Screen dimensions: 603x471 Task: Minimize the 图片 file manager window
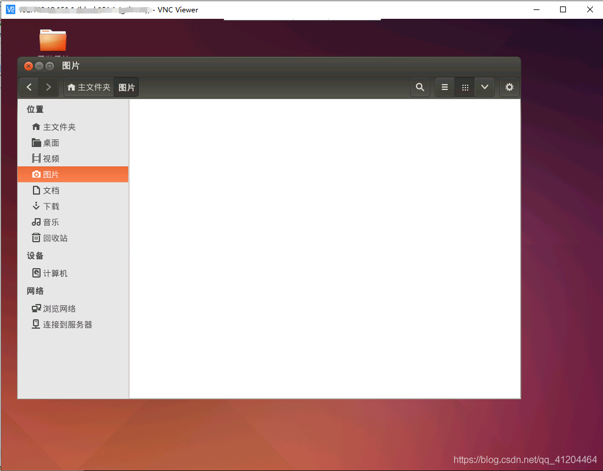pos(39,66)
